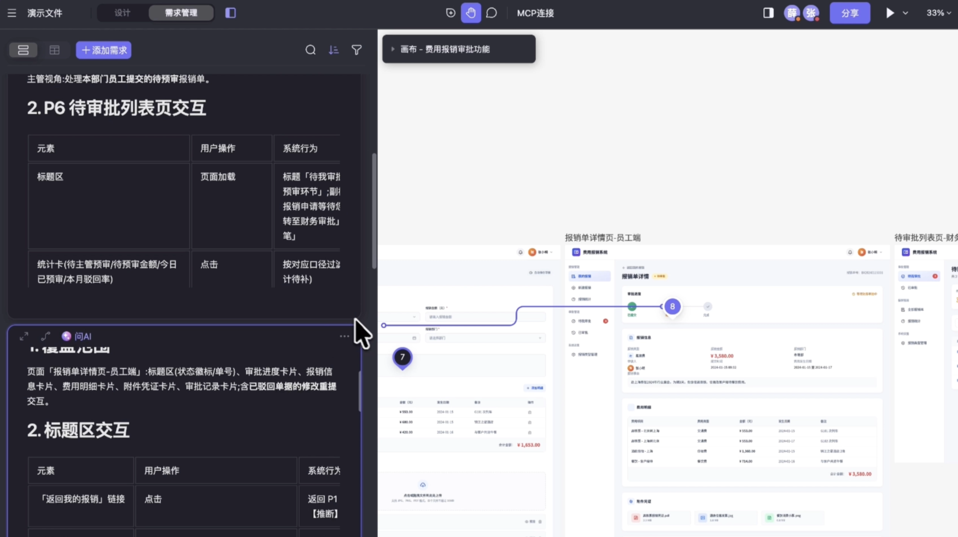This screenshot has height=537, width=958.
Task: Click 点击 in the 返回我的报销 row
Action: pos(216,506)
